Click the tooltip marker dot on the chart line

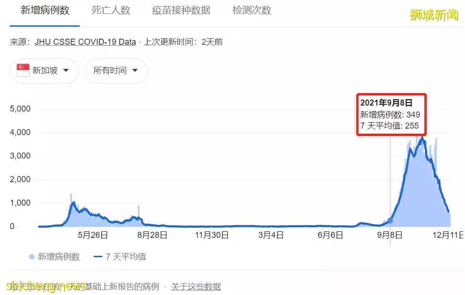click(390, 220)
